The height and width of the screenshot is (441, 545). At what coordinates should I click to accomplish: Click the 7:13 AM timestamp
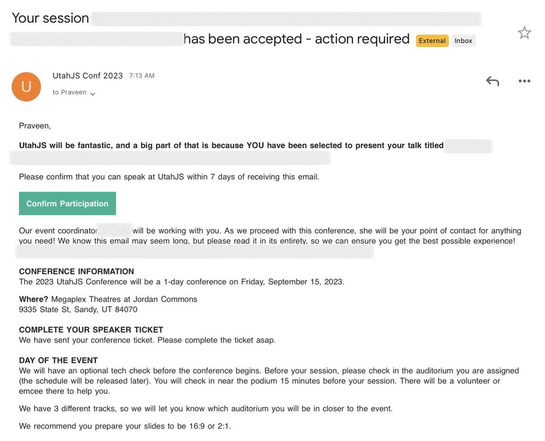pos(142,76)
